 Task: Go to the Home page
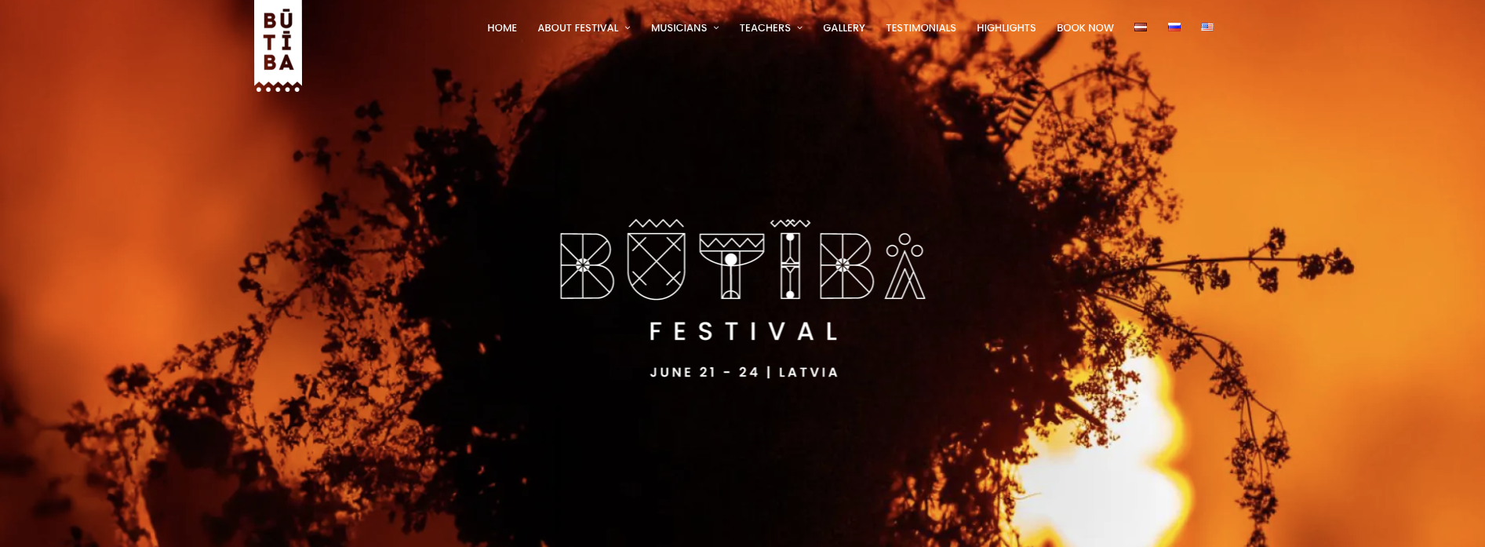[502, 28]
